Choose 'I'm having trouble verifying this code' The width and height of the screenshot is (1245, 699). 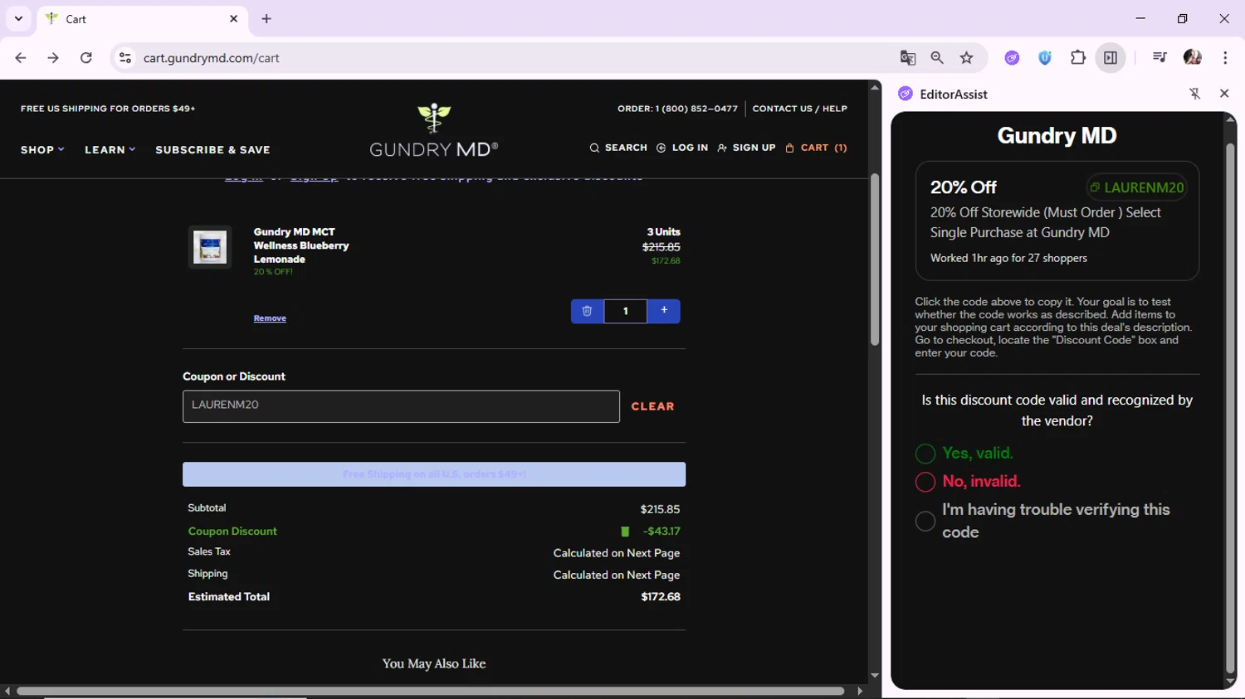click(x=925, y=521)
